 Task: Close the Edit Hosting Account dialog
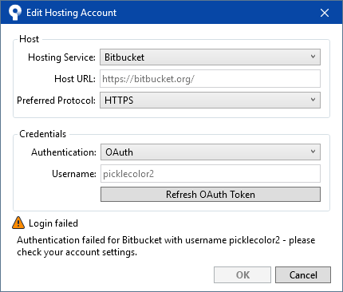325,13
